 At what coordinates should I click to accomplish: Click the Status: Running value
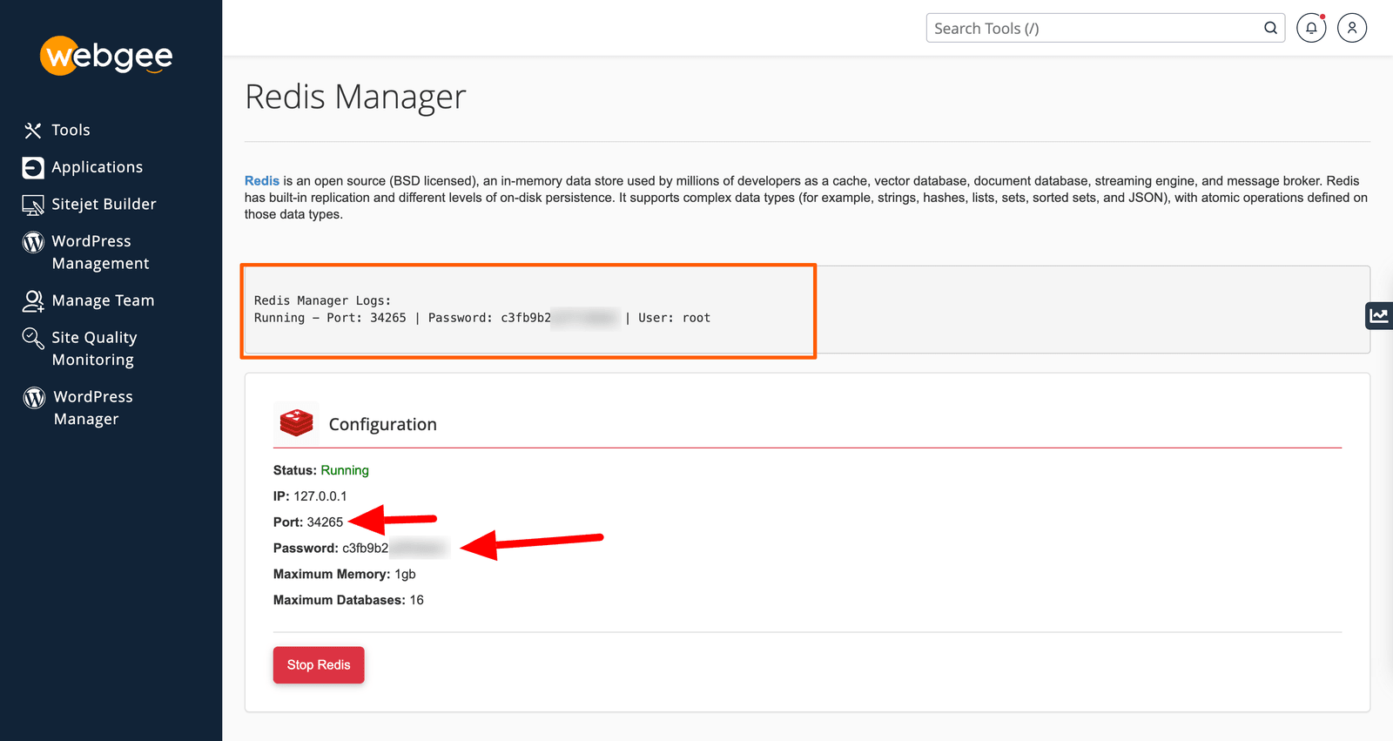click(x=345, y=470)
